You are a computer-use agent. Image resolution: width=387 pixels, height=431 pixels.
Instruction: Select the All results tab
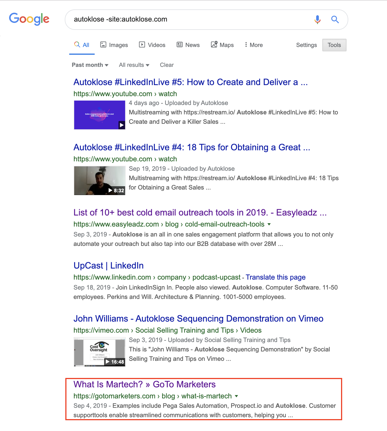coord(82,45)
